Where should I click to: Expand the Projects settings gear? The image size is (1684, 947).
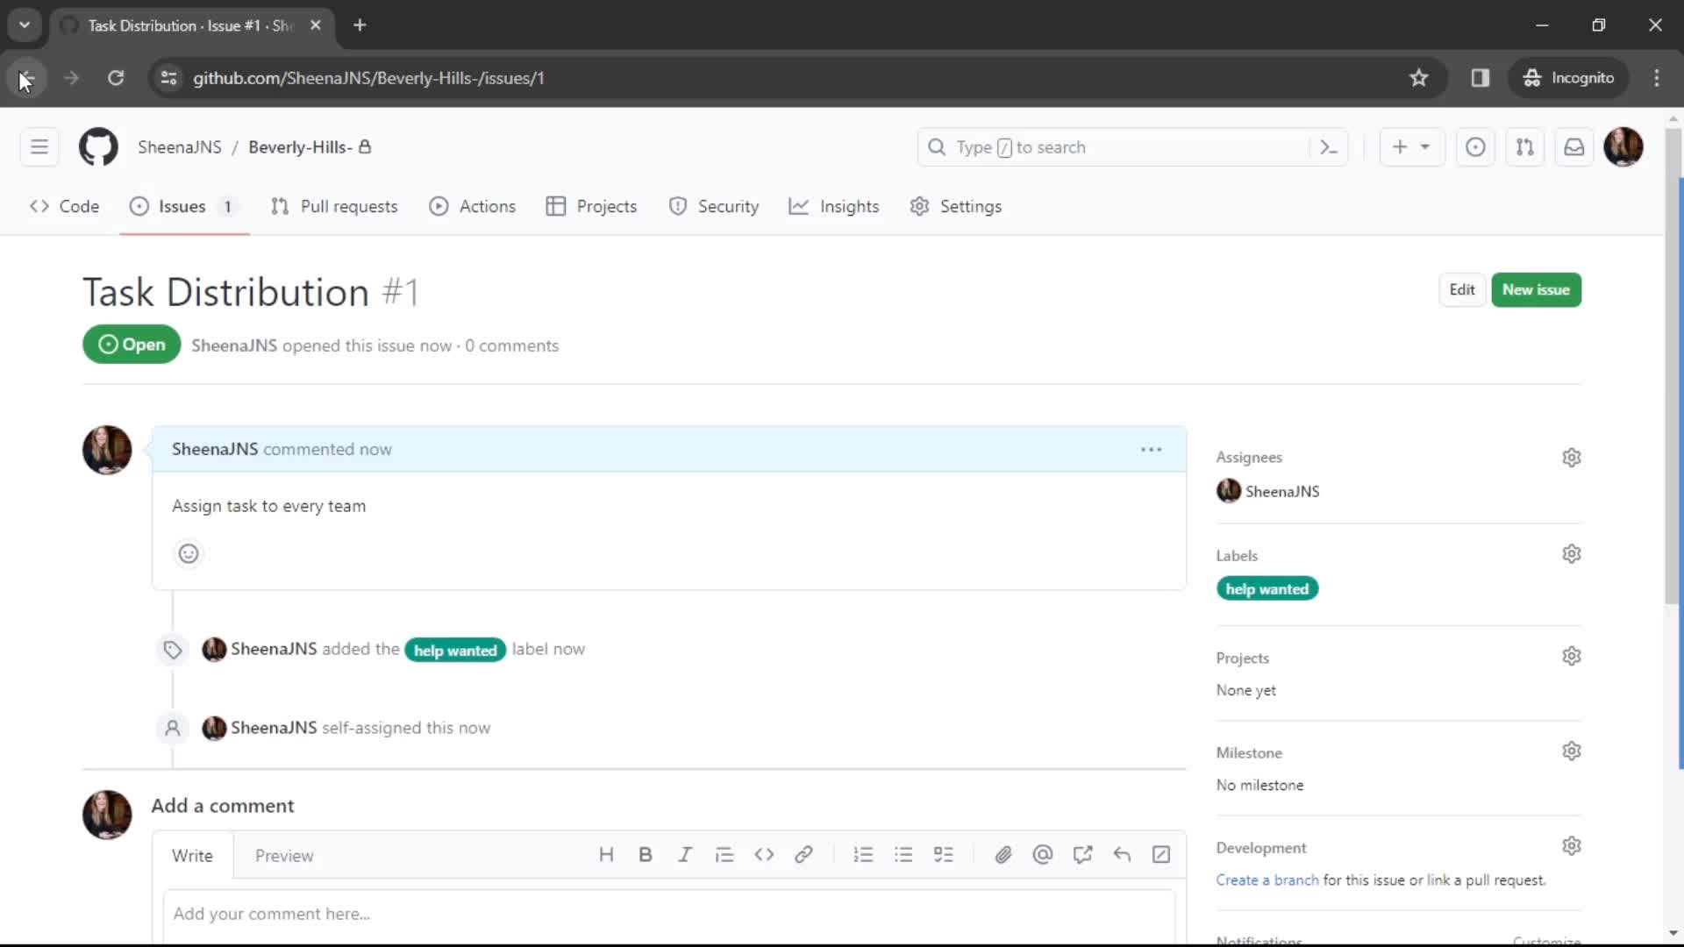point(1571,656)
